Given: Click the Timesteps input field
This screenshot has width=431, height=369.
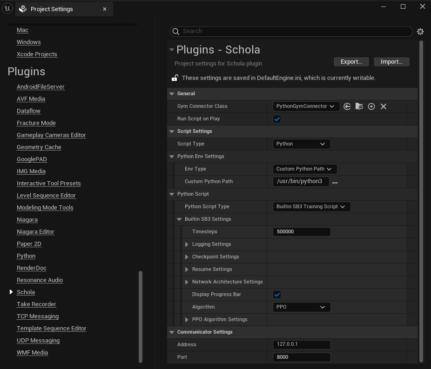Looking at the screenshot, I should [x=301, y=232].
